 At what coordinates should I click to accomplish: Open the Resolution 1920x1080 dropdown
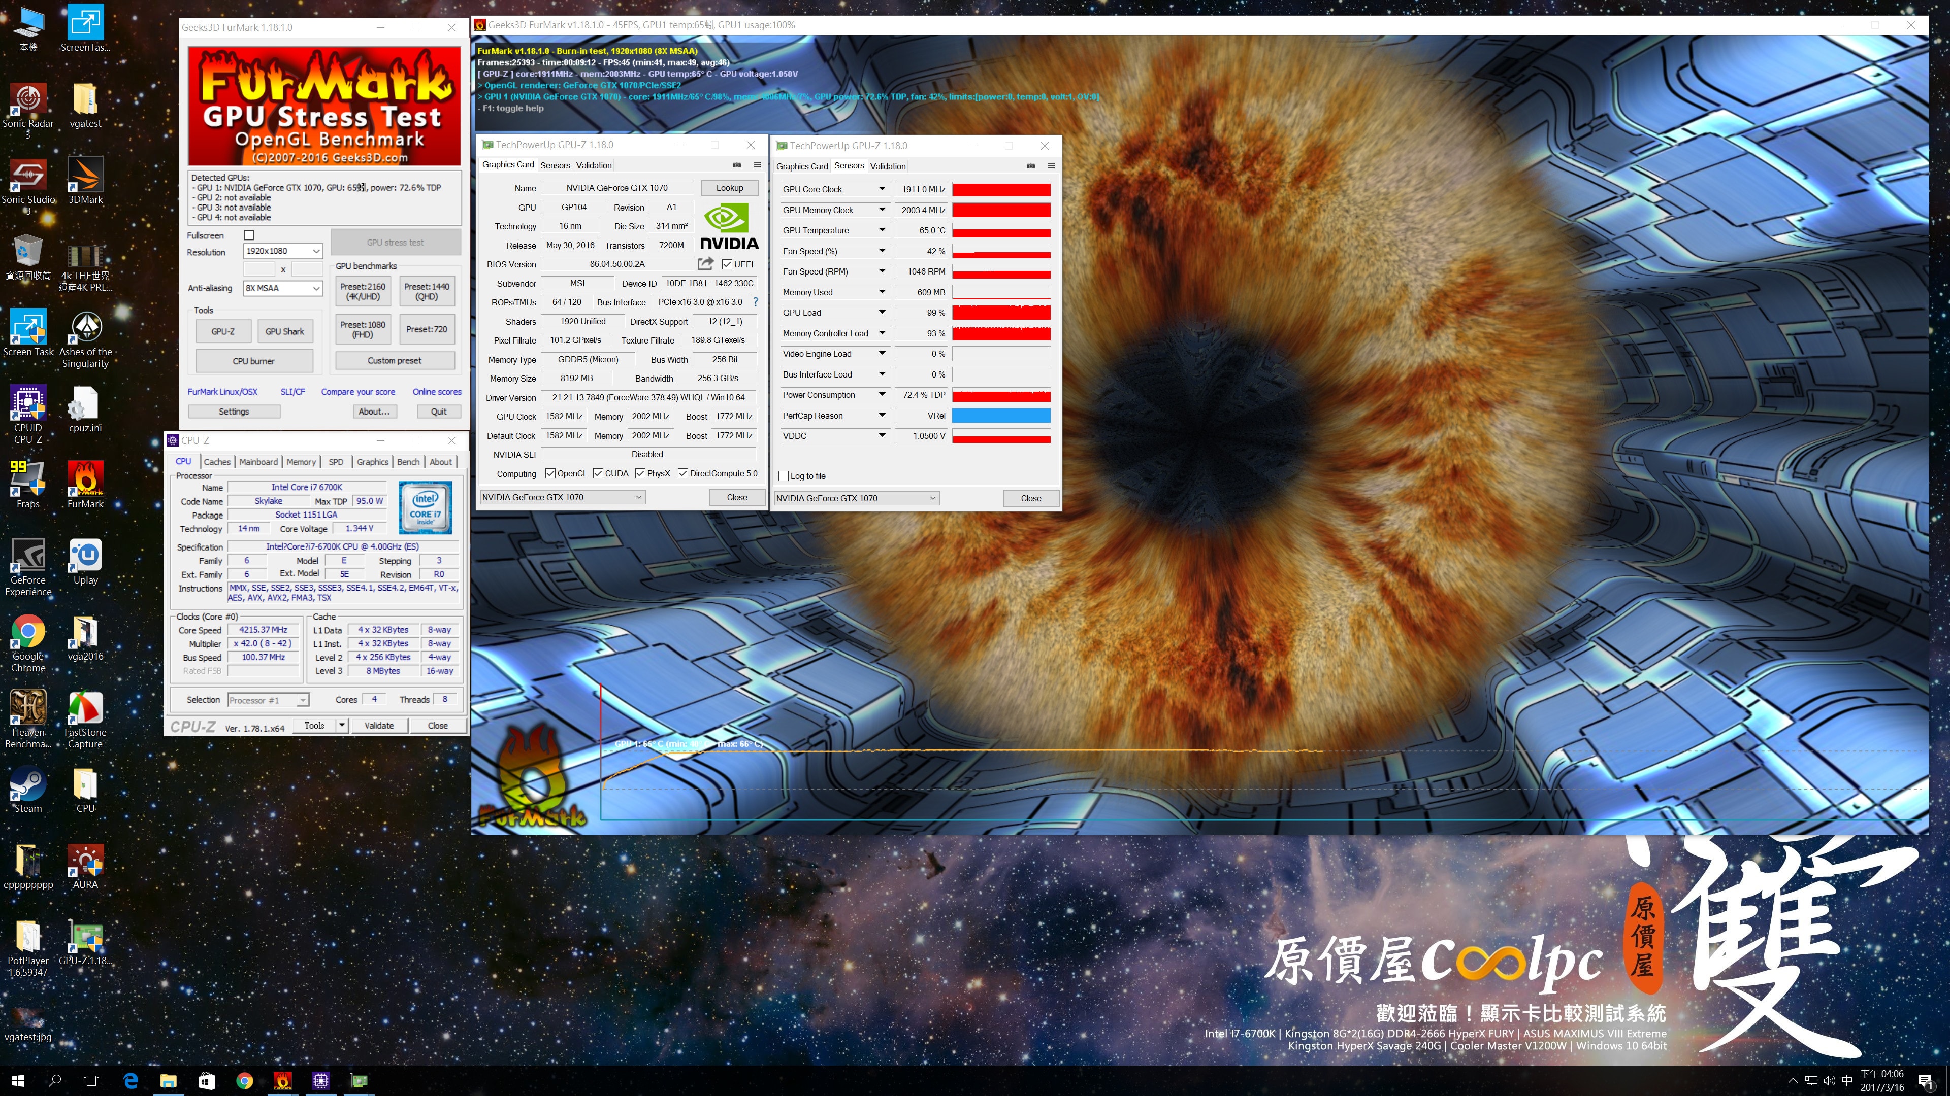(283, 251)
